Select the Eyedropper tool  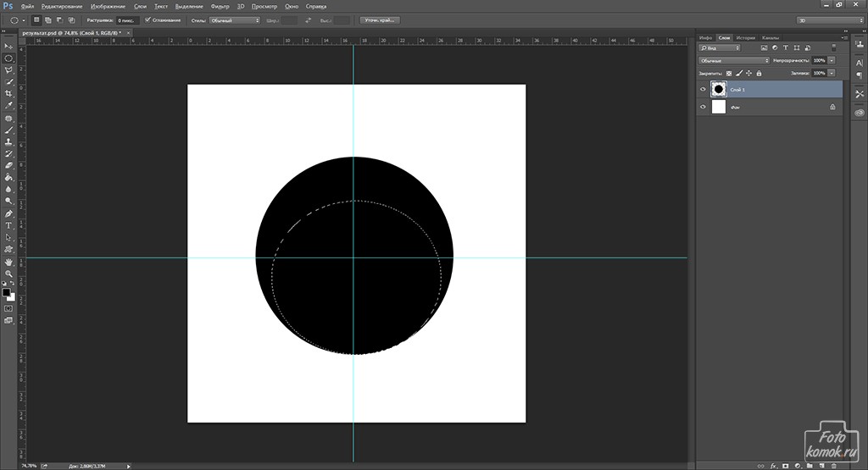click(8, 106)
